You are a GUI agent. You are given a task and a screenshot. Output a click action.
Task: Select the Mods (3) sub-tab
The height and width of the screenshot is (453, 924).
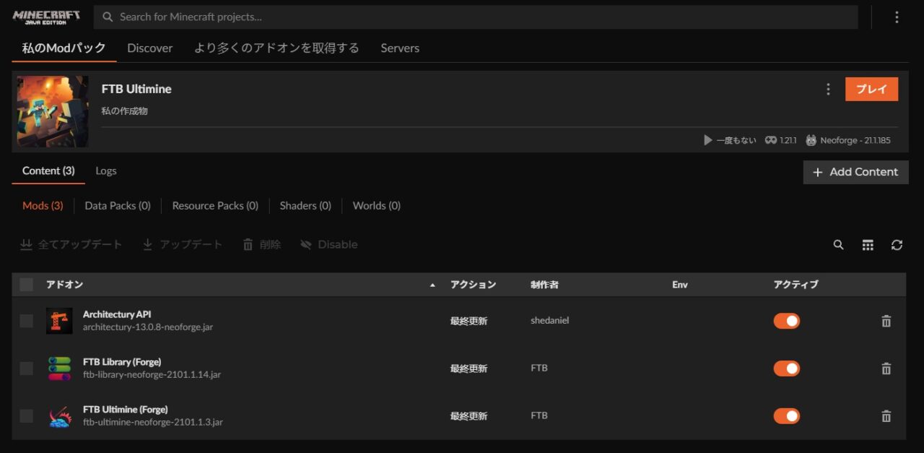pos(43,206)
